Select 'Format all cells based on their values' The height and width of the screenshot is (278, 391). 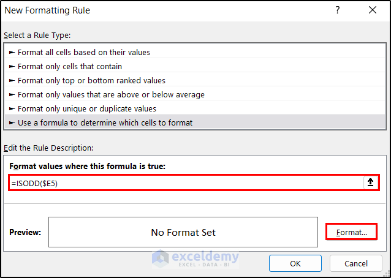[x=84, y=53]
